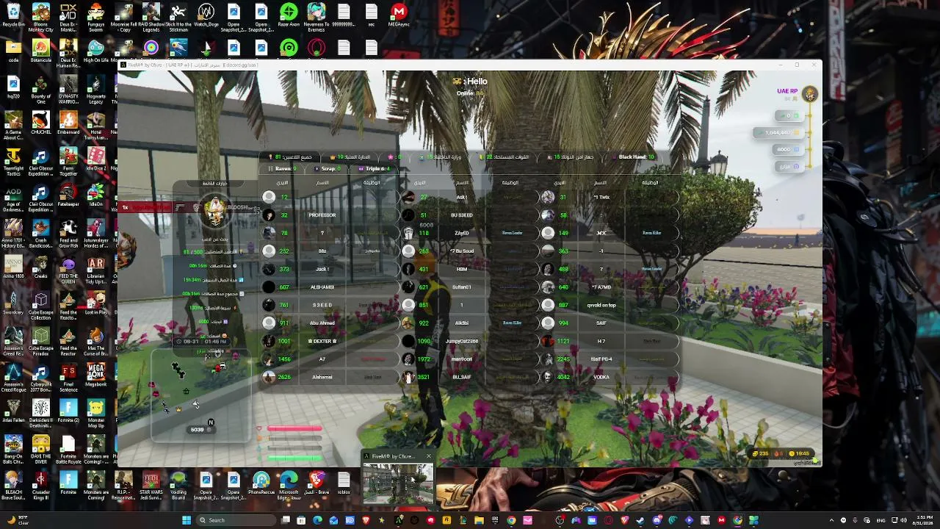The height and width of the screenshot is (529, 940).
Task: Launch the PhoneRescue desktop icon
Action: pos(261,483)
